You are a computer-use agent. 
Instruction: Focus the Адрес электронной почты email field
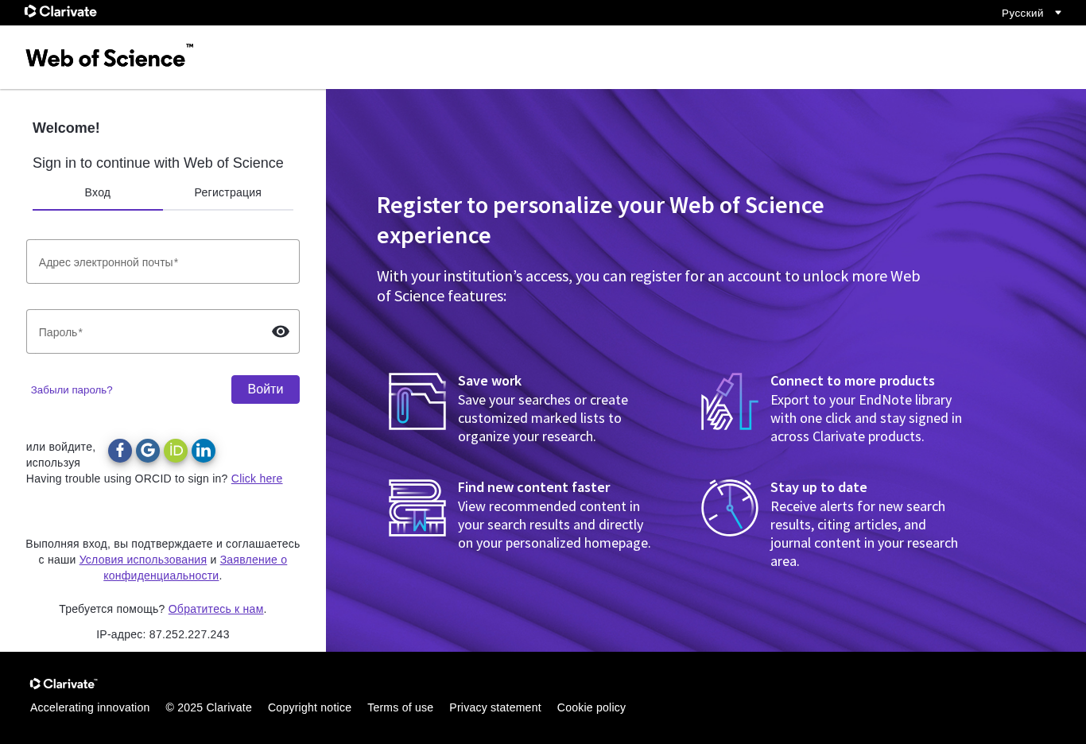tap(163, 262)
